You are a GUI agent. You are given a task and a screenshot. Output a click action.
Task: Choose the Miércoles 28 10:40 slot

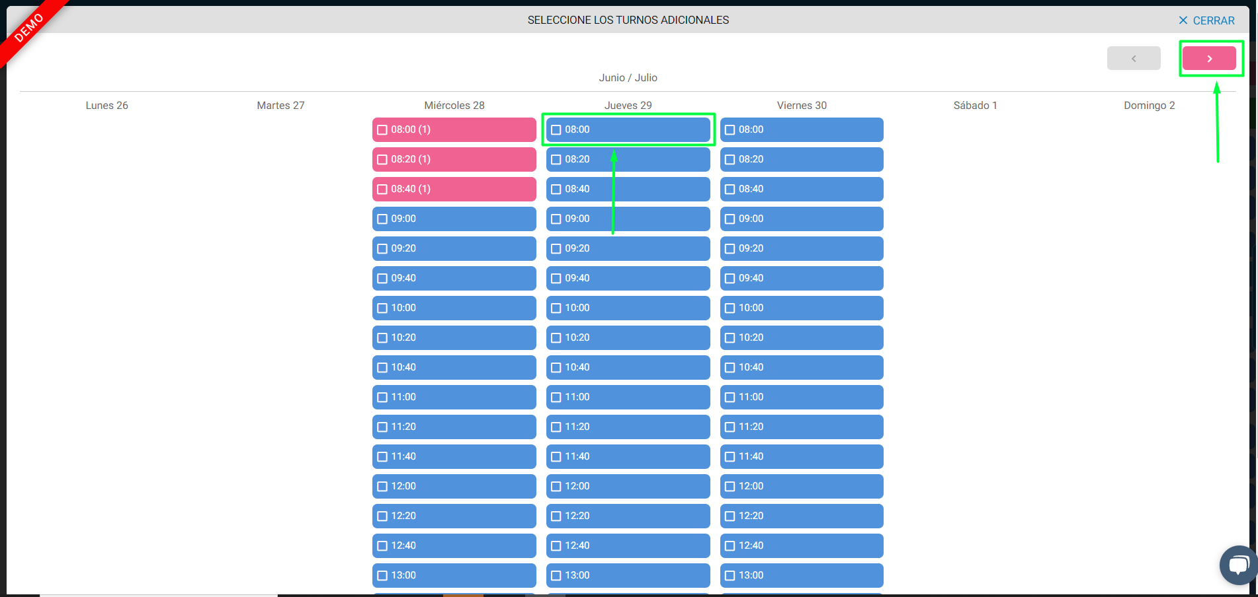454,367
